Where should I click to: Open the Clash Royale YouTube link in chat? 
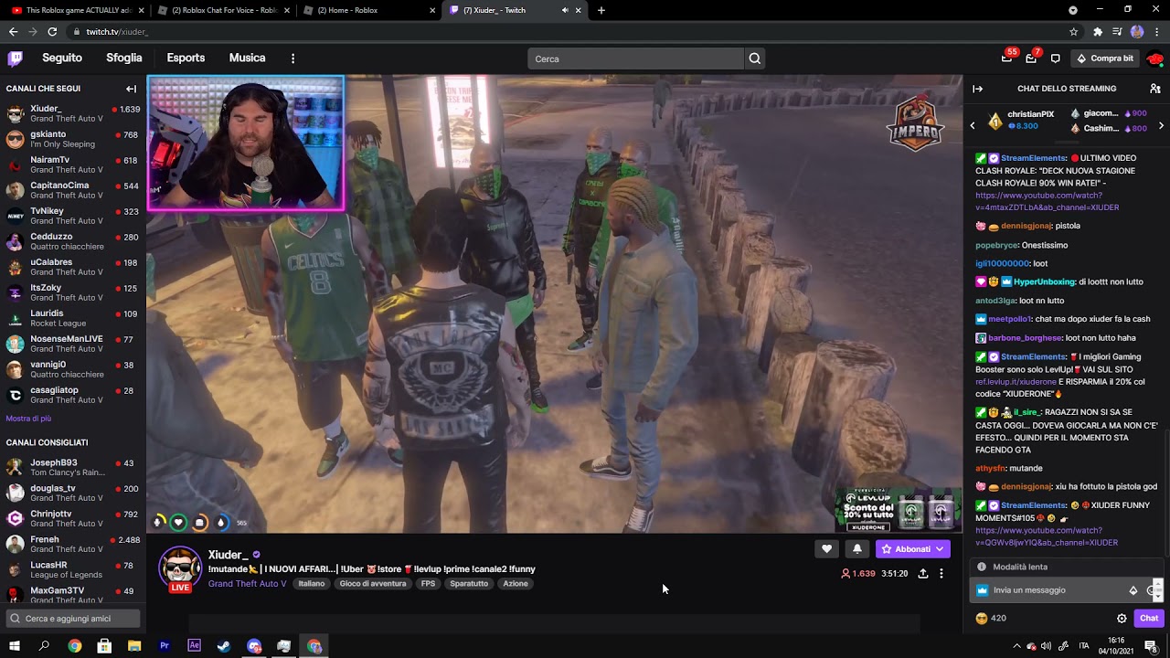pyautogui.click(x=1047, y=201)
